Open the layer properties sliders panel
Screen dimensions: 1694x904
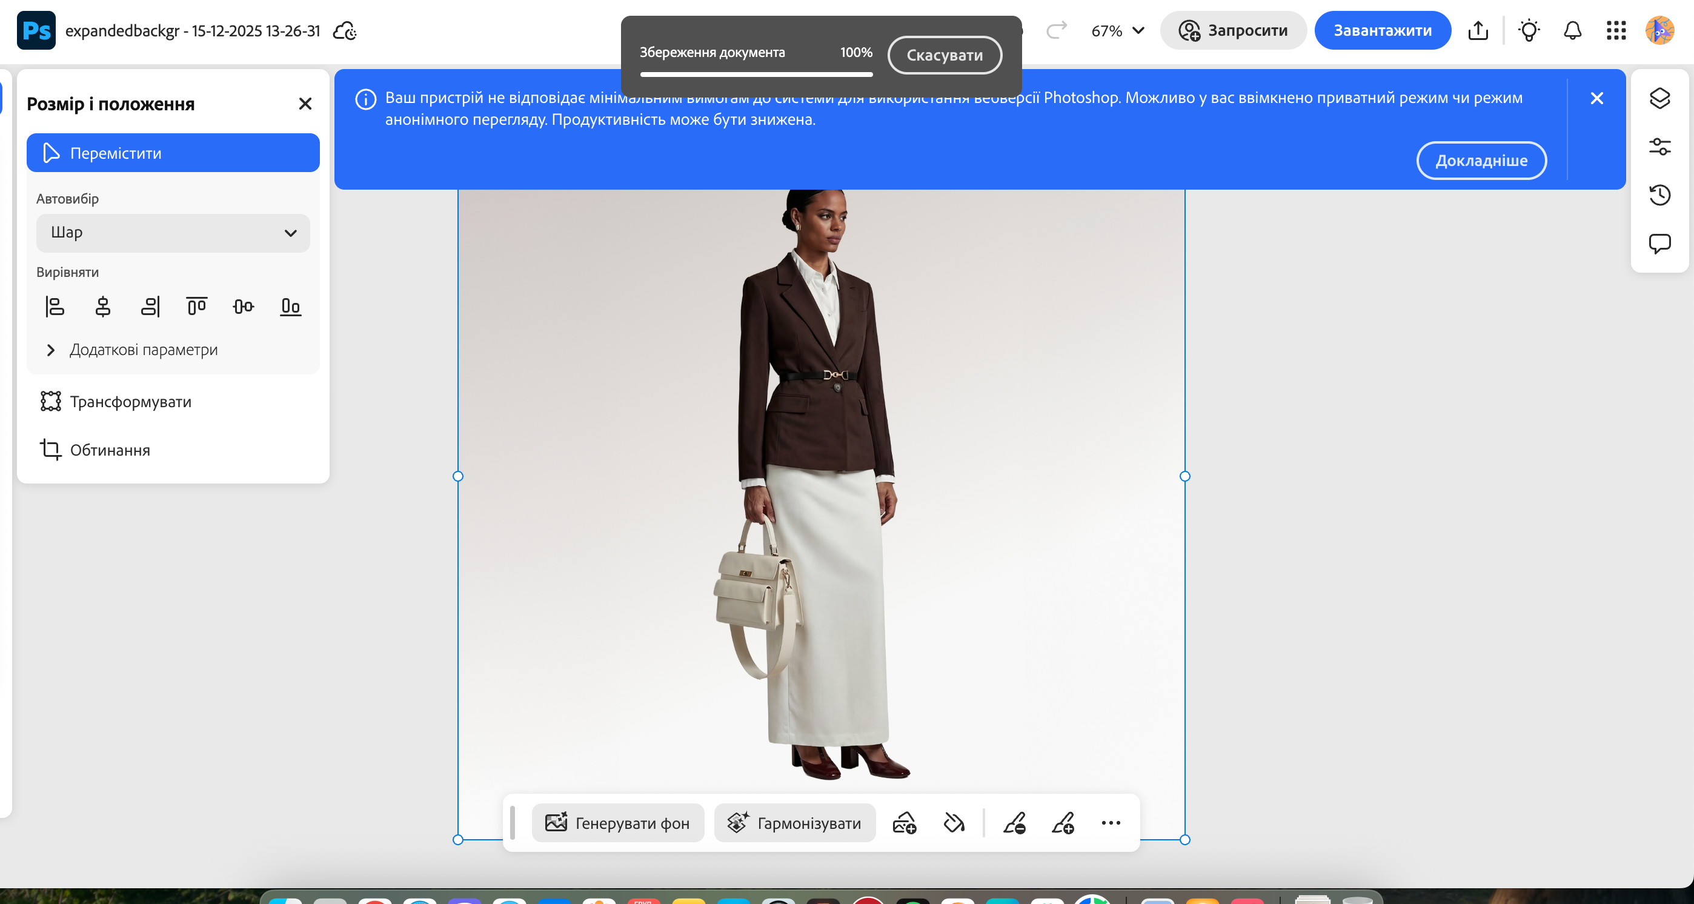point(1659,147)
